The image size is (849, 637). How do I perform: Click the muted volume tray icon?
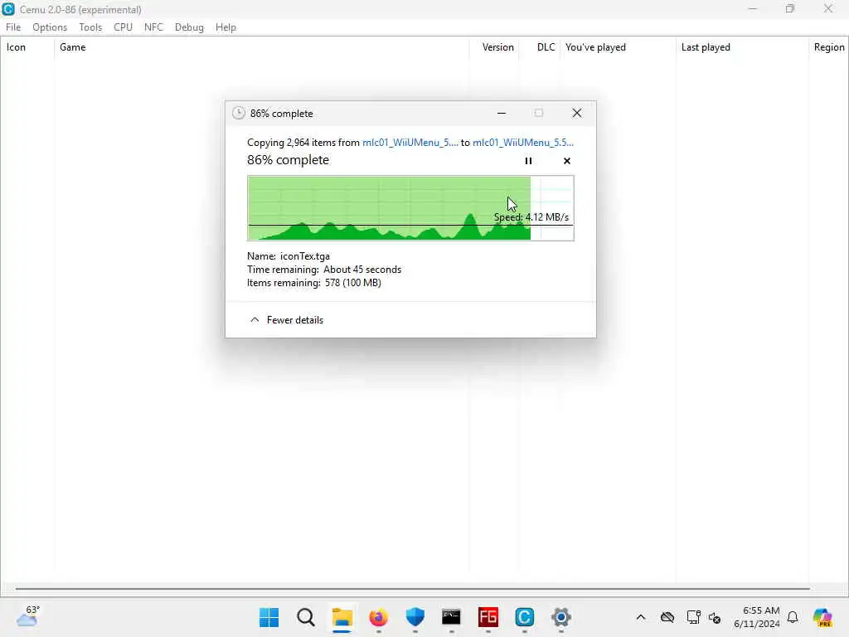tap(715, 617)
